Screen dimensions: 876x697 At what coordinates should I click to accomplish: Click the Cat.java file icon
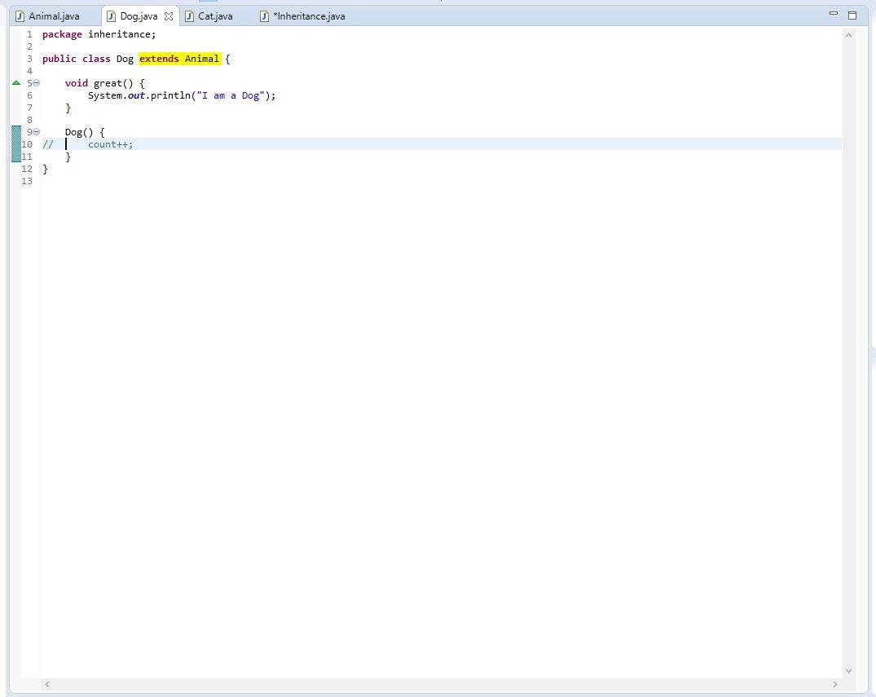coord(189,16)
